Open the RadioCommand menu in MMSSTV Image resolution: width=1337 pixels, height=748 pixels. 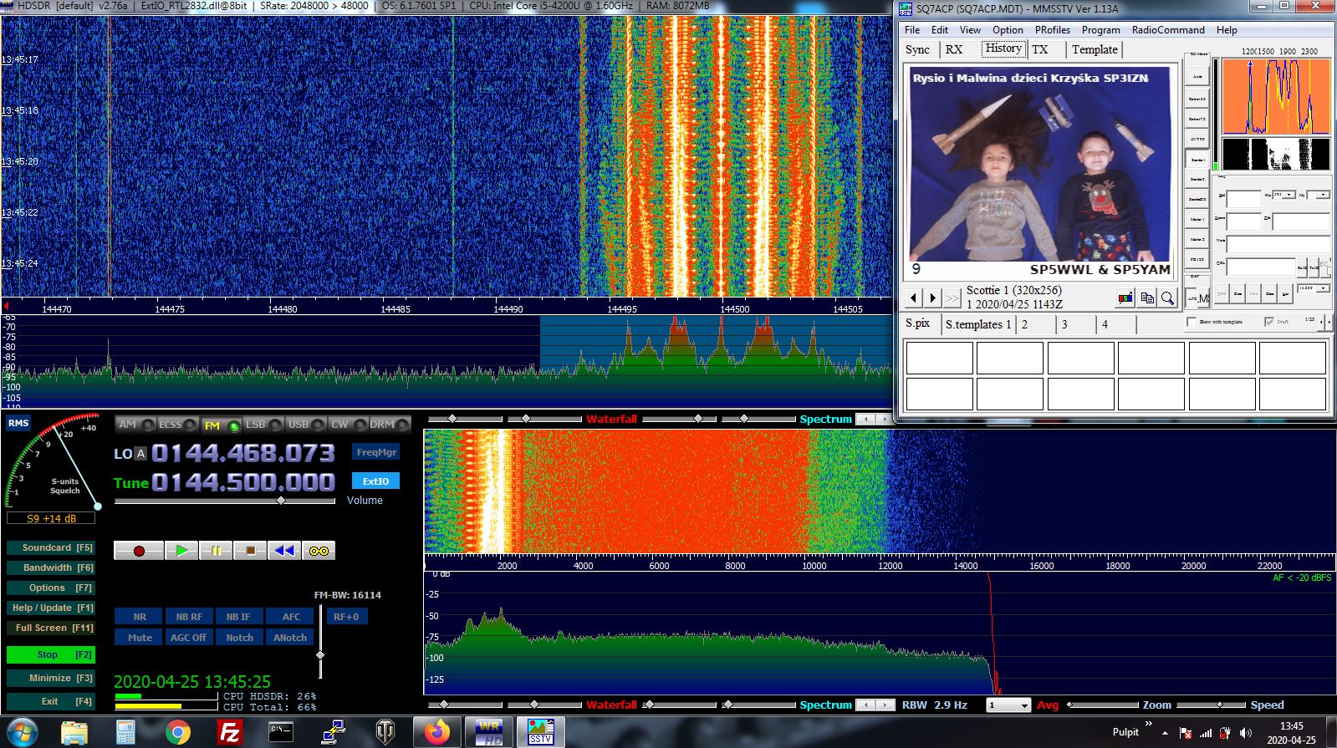[1168, 30]
